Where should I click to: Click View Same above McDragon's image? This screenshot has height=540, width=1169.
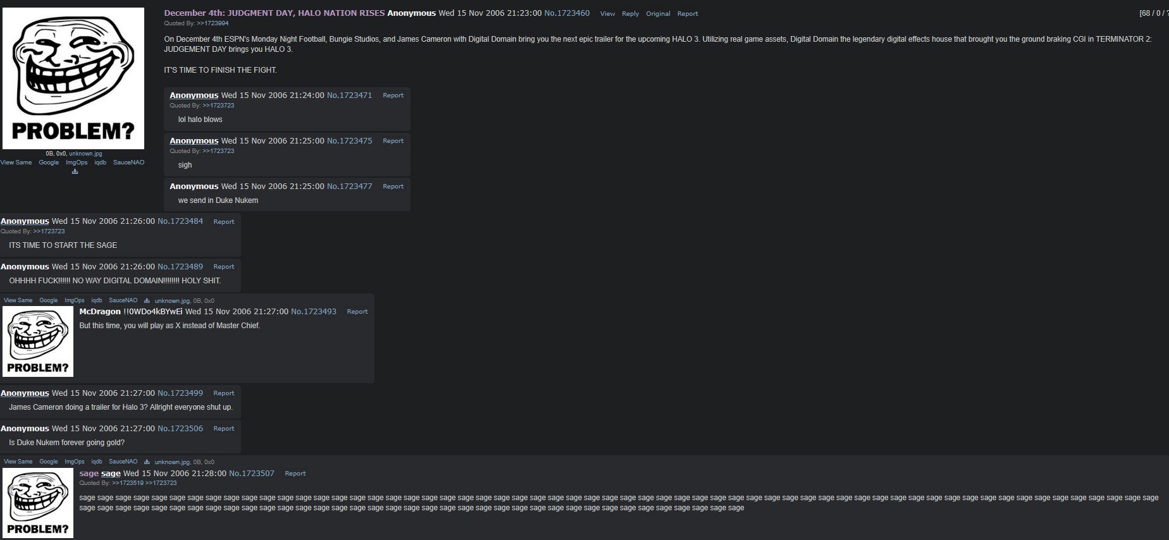click(x=18, y=300)
